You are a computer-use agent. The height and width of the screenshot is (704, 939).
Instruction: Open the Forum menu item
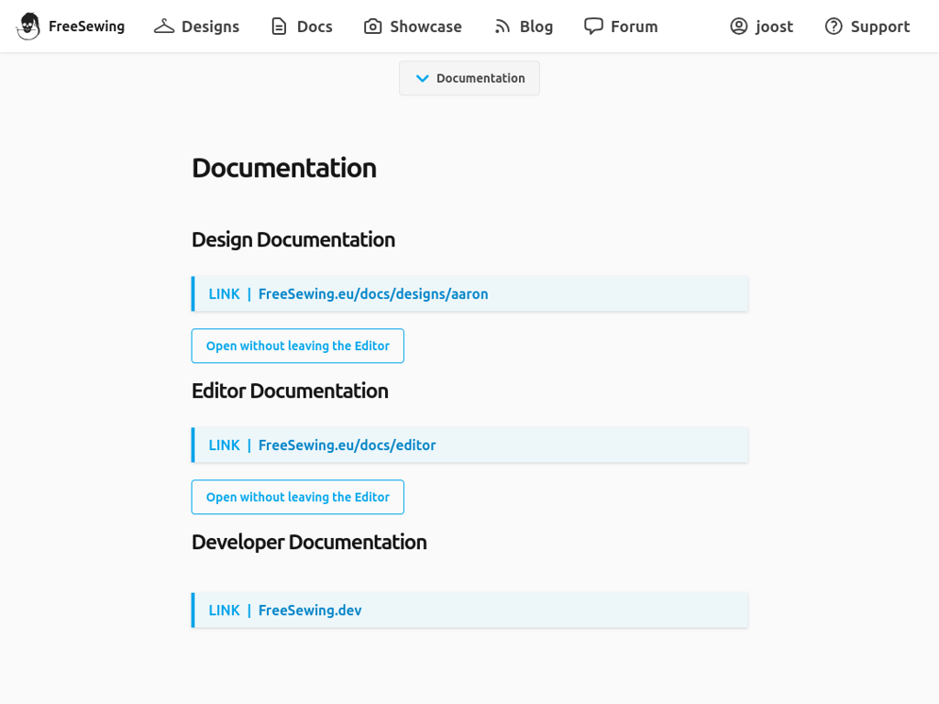635,27
